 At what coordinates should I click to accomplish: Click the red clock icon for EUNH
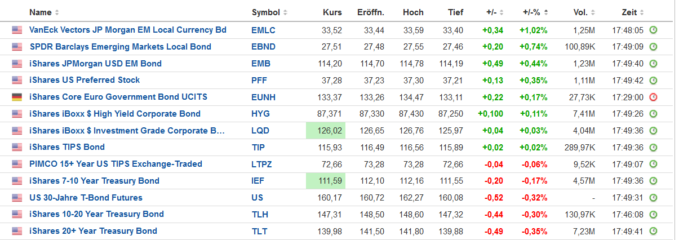click(x=653, y=97)
